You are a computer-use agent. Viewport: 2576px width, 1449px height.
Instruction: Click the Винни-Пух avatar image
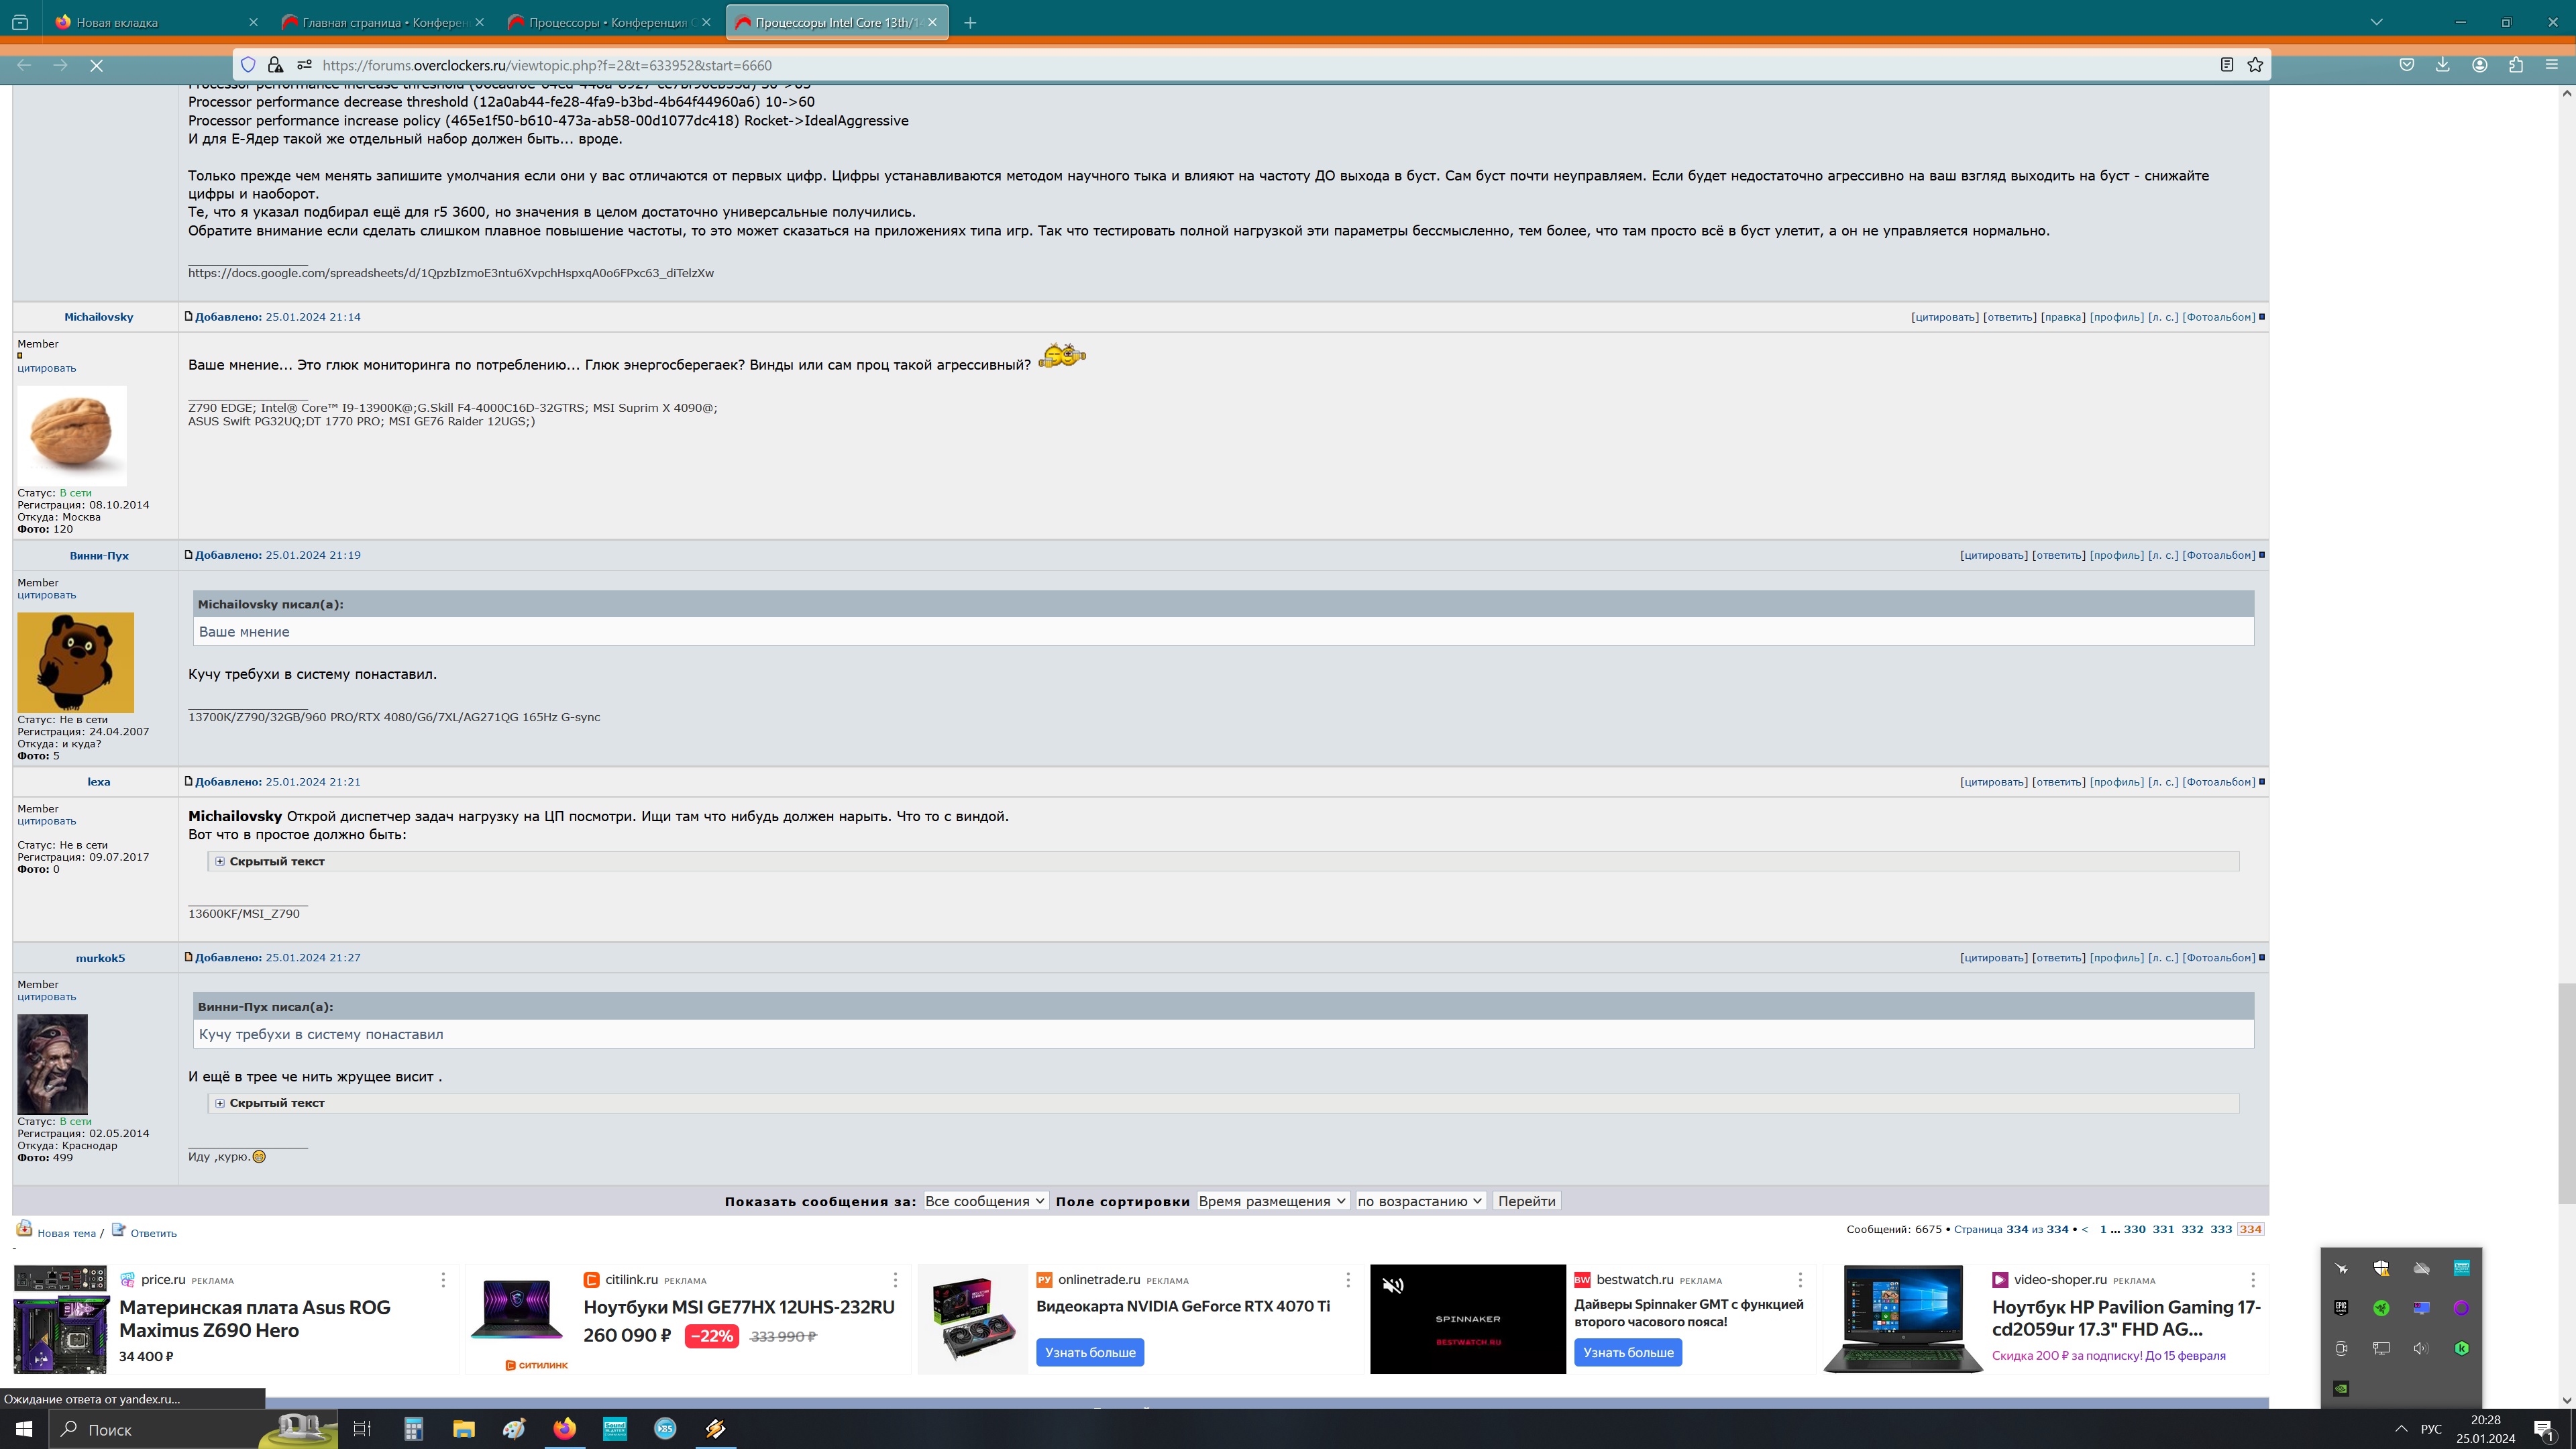pyautogui.click(x=75, y=662)
